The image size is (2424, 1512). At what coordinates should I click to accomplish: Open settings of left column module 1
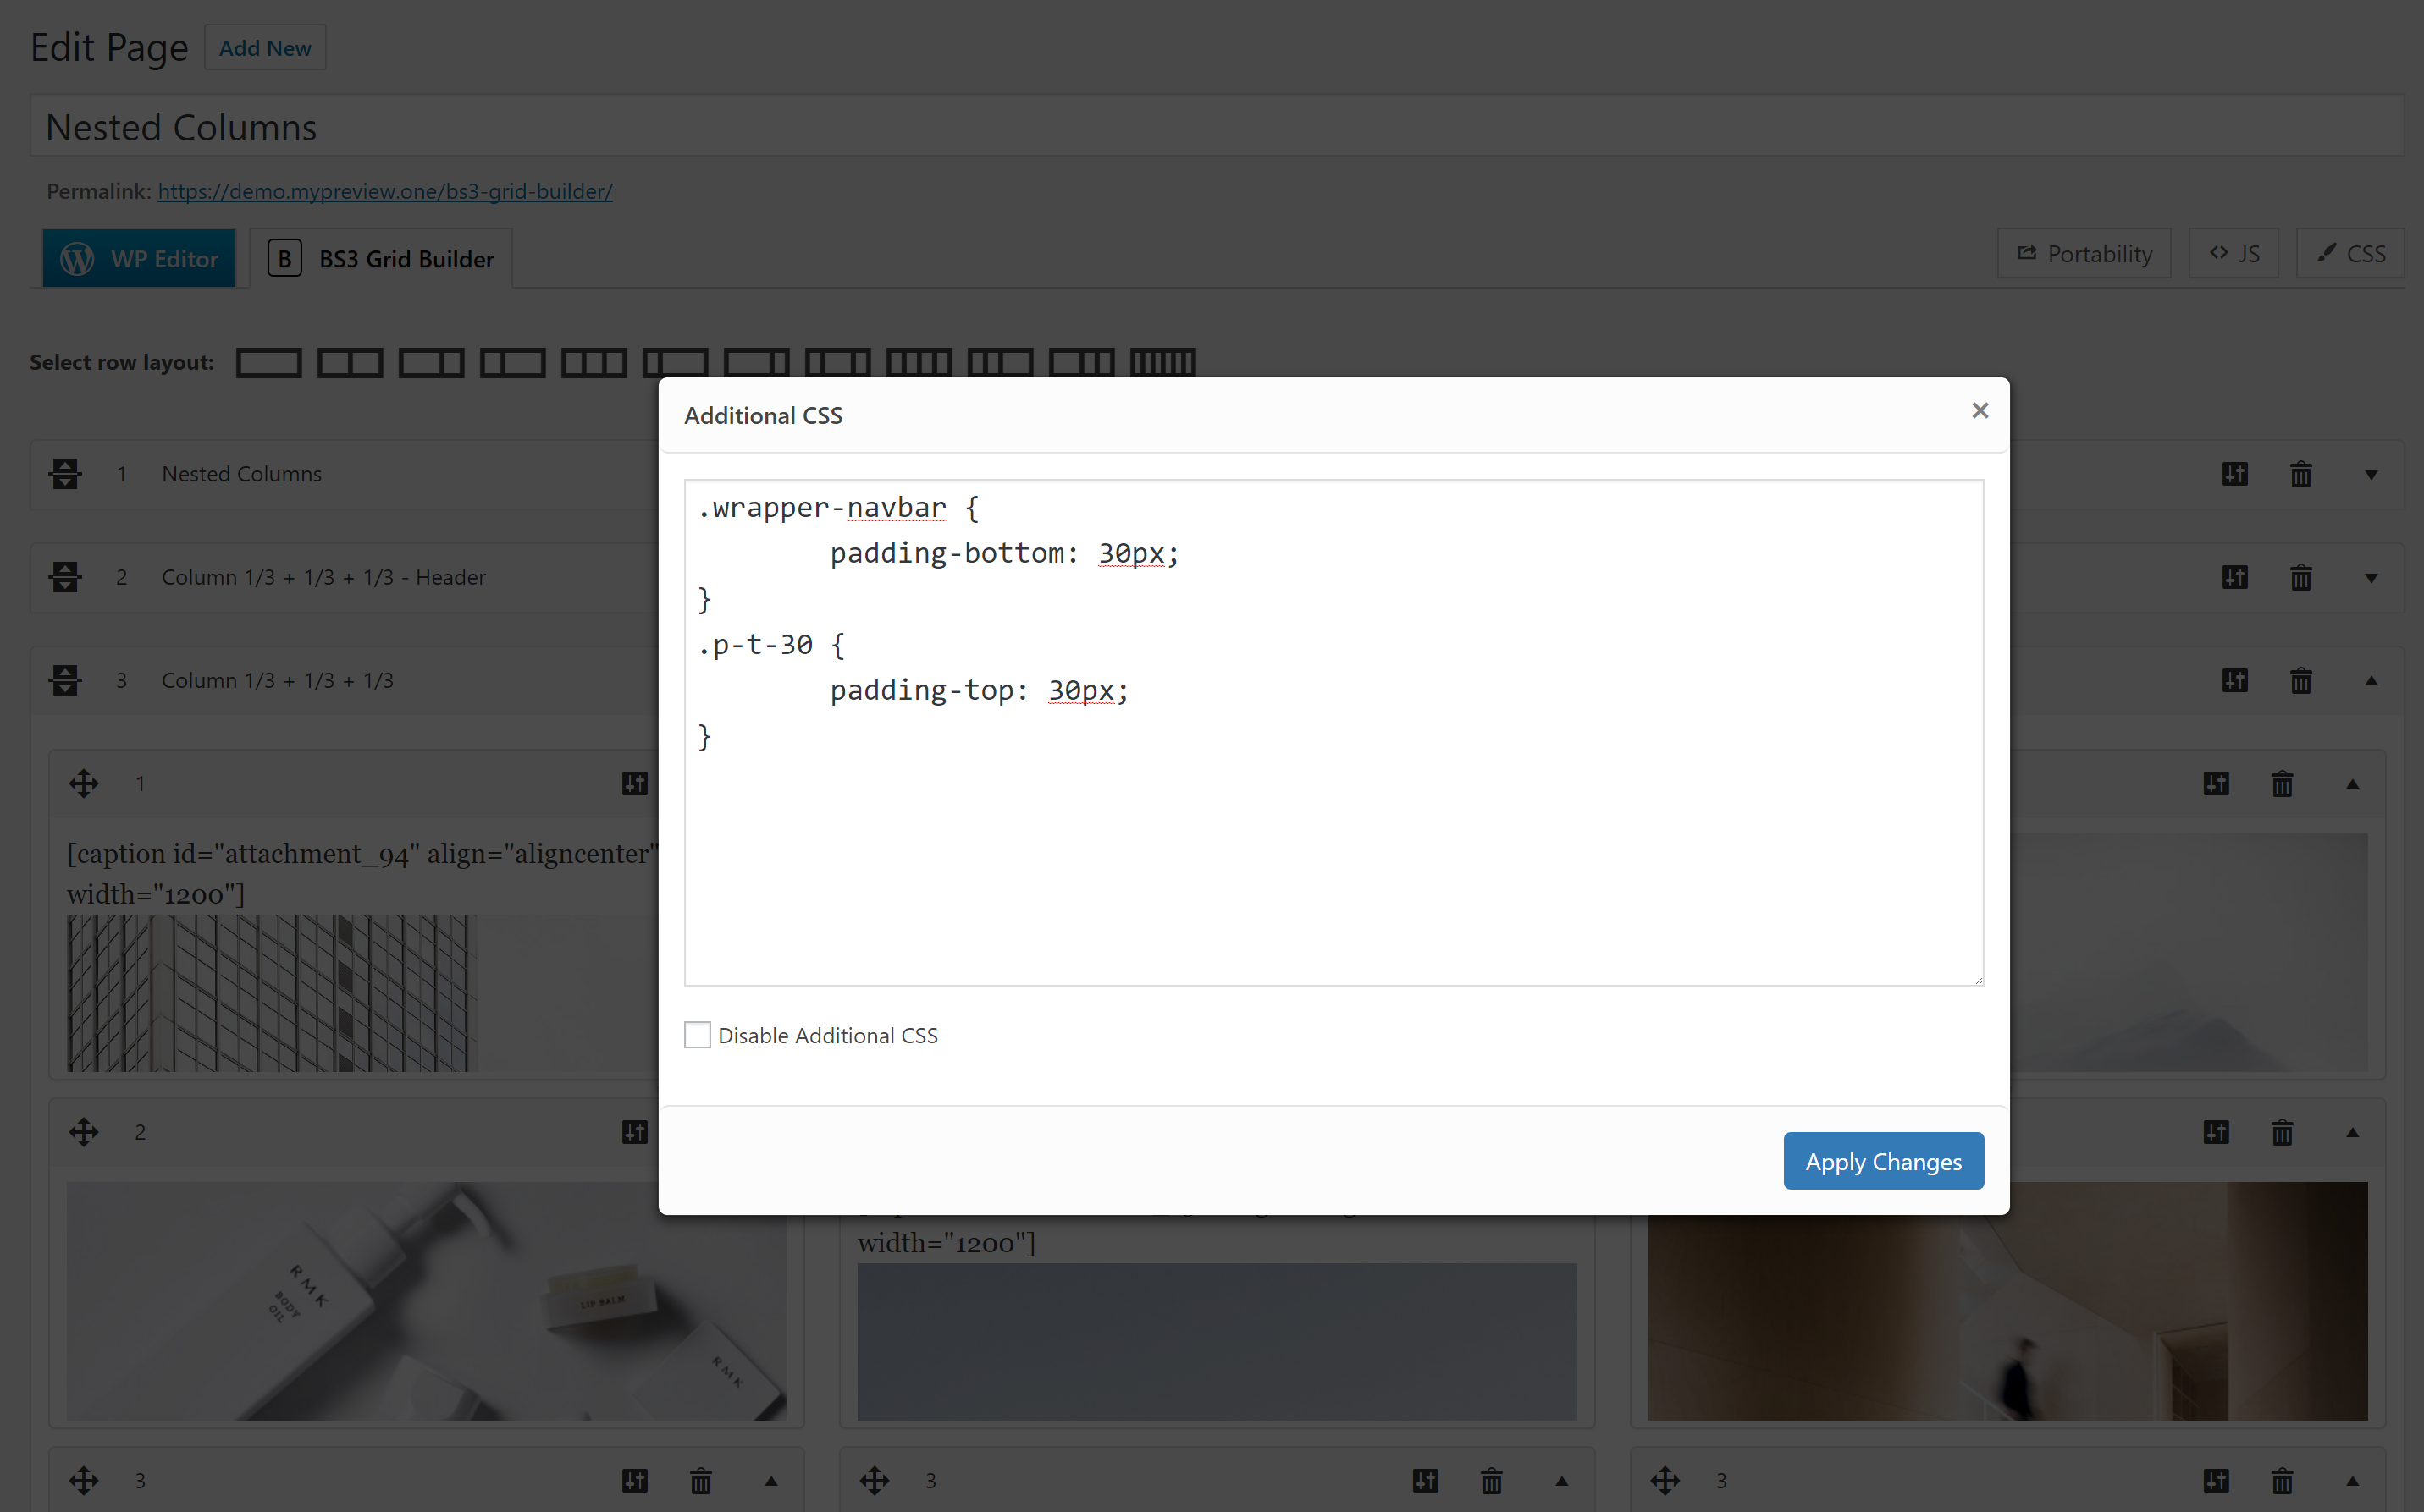pyautogui.click(x=635, y=783)
